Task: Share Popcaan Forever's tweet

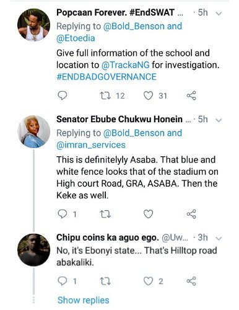Action: click(x=191, y=95)
